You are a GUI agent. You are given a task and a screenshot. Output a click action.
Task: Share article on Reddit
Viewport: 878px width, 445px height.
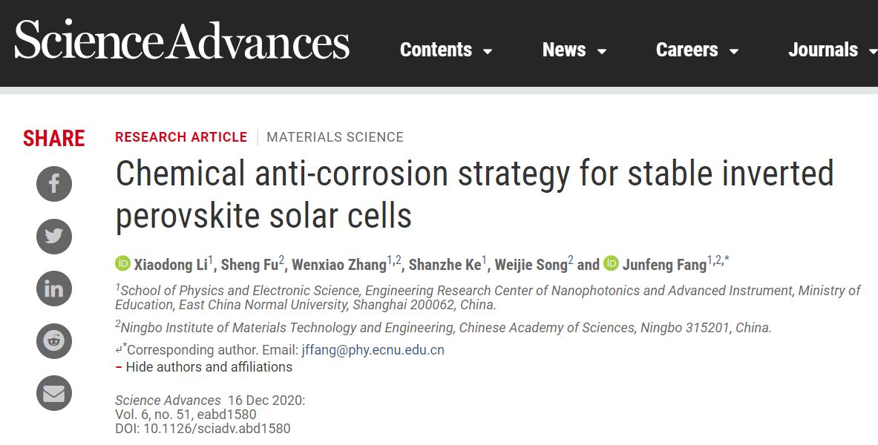pyautogui.click(x=54, y=341)
